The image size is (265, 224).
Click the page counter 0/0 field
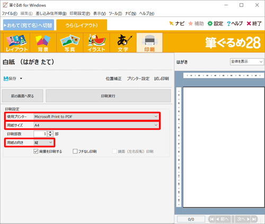191,219
